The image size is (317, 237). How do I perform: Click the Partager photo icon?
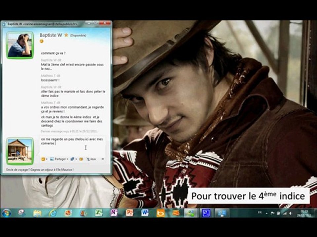(x=52, y=159)
